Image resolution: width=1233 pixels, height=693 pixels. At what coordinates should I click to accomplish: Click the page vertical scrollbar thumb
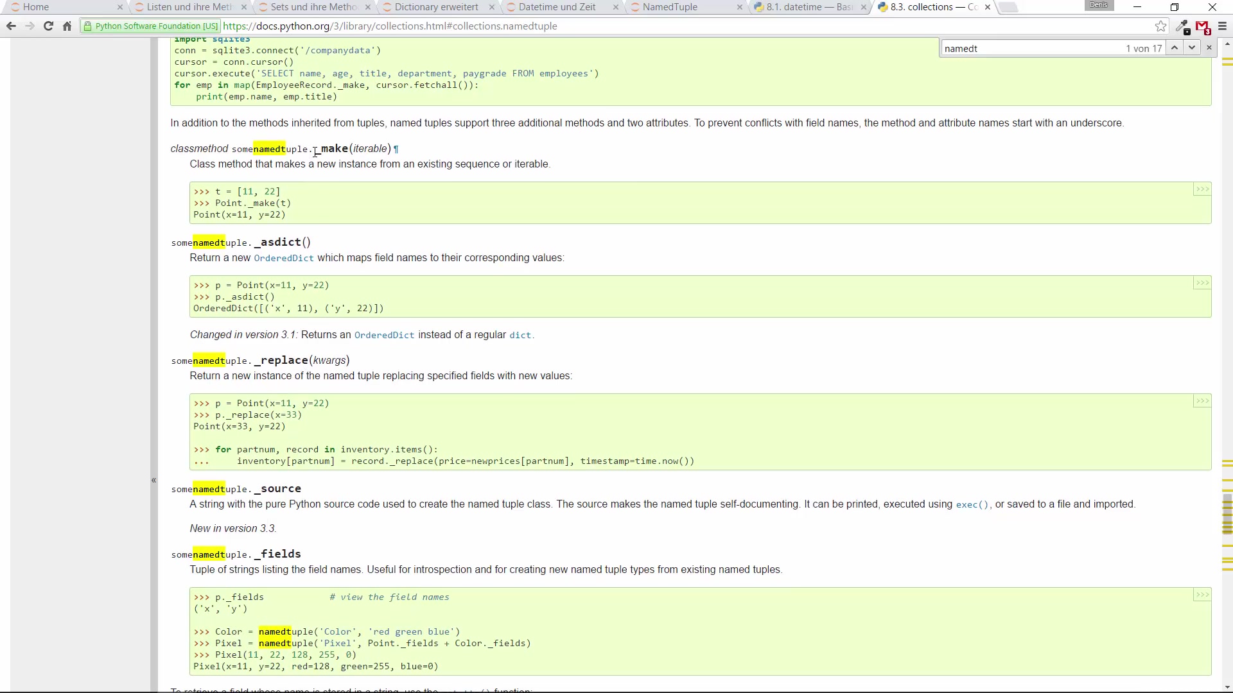[1227, 513]
